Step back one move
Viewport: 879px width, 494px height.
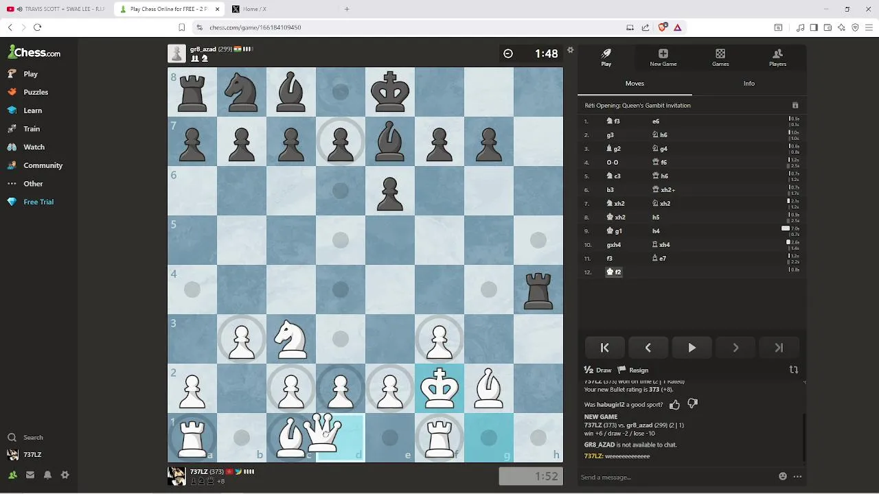(648, 348)
